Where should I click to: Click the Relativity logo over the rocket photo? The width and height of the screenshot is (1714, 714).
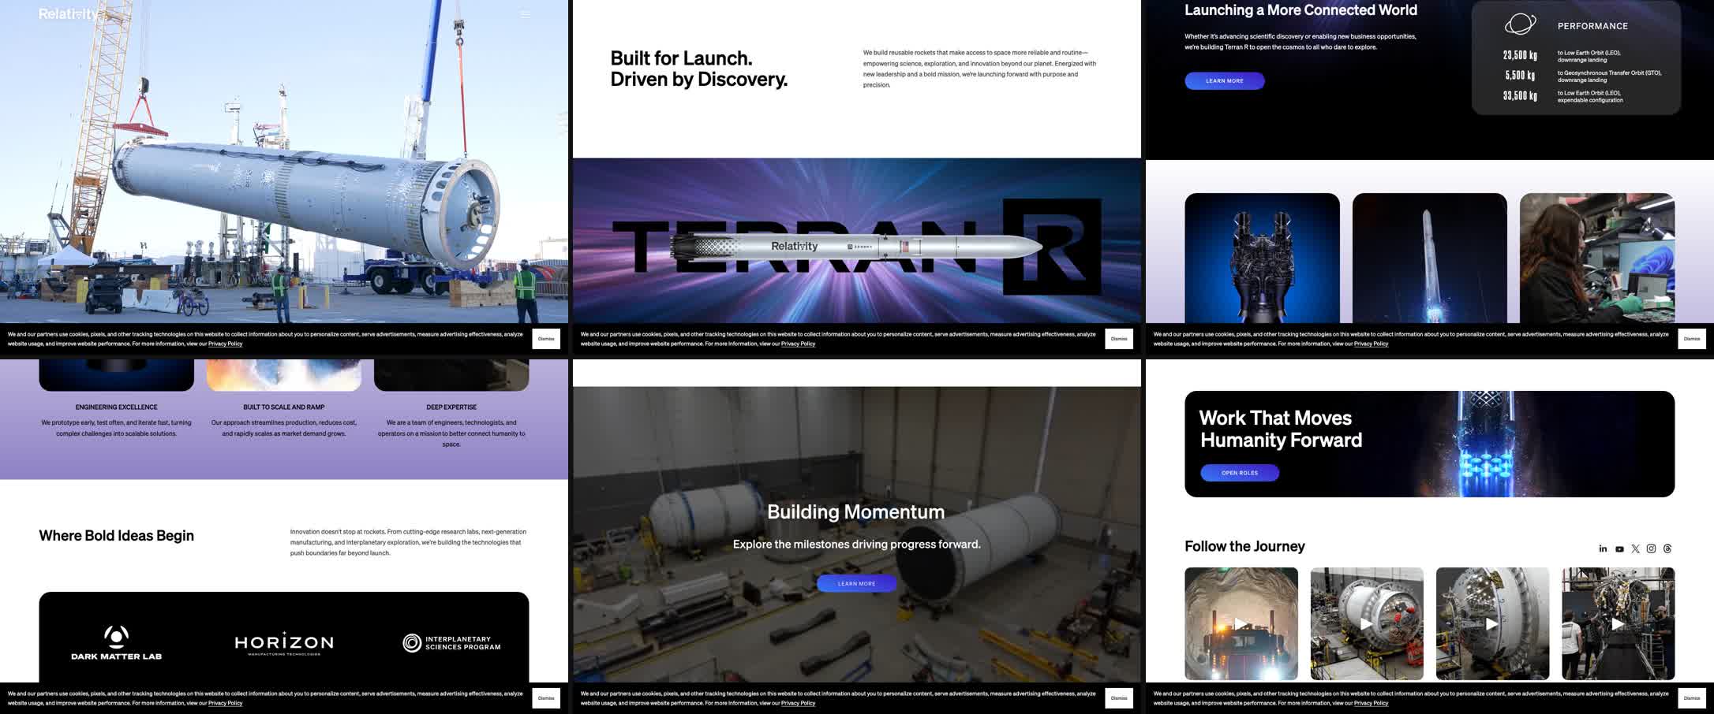point(69,14)
